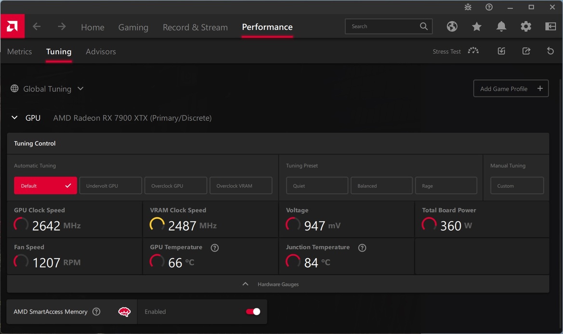Image resolution: width=563 pixels, height=334 pixels.
Task: Open the Record & Stream tab
Action: pos(196,27)
